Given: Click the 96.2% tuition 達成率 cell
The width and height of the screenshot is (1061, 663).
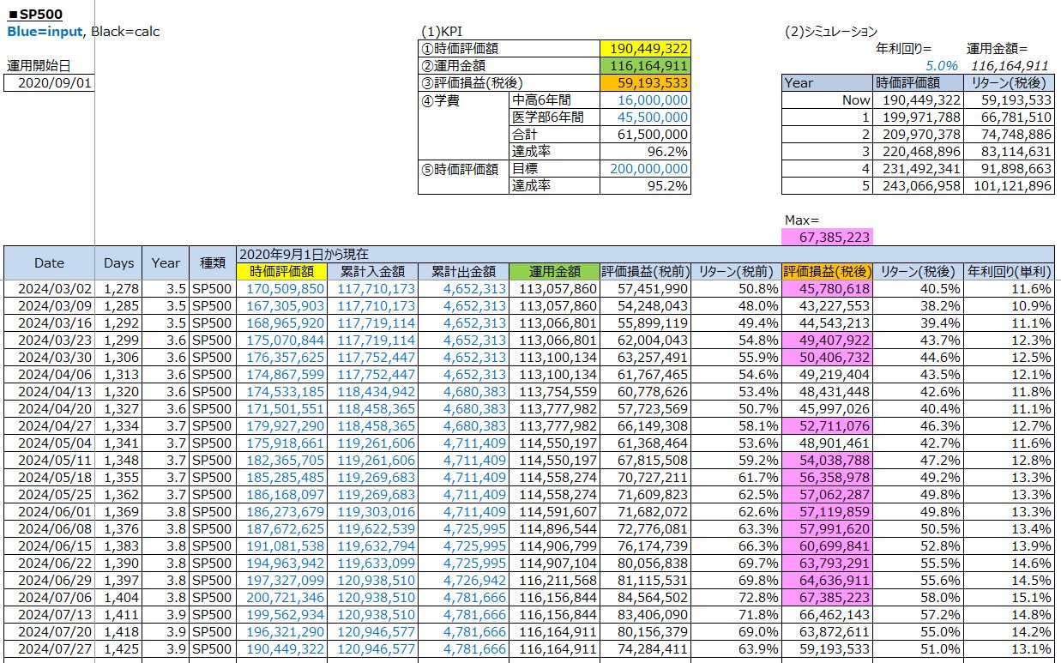Looking at the screenshot, I should [645, 152].
